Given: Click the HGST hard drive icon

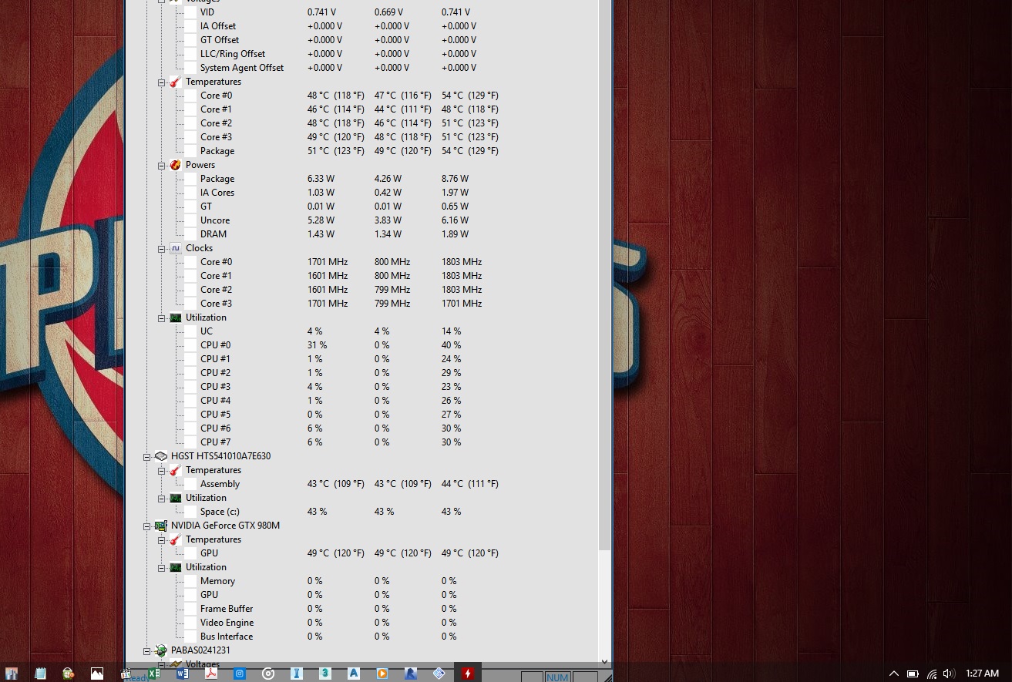Looking at the screenshot, I should (161, 456).
